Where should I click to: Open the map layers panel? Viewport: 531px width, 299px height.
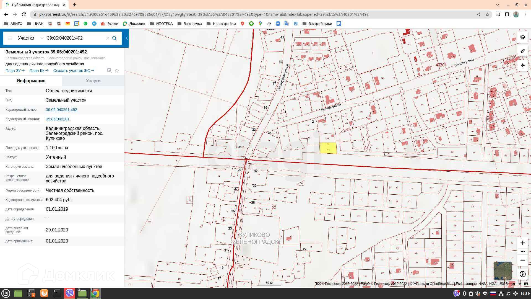pos(522,37)
